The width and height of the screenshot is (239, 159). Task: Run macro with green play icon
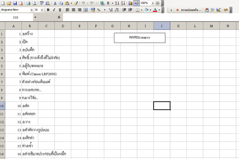[171, 10]
